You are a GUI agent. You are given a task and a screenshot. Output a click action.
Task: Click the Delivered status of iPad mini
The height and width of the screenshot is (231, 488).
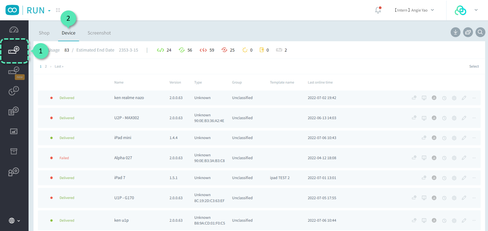(67, 138)
